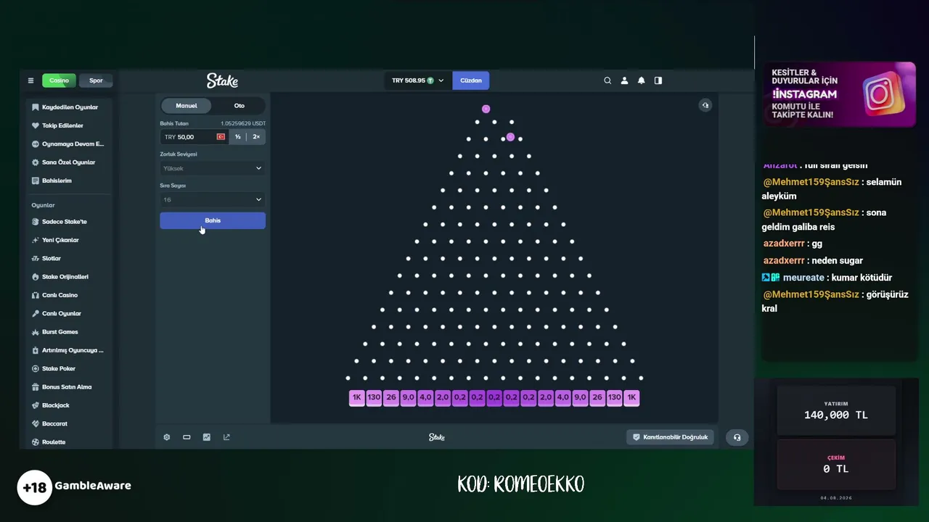
Task: Expand the Sıra Sayısı dropdown
Action: pyautogui.click(x=213, y=199)
